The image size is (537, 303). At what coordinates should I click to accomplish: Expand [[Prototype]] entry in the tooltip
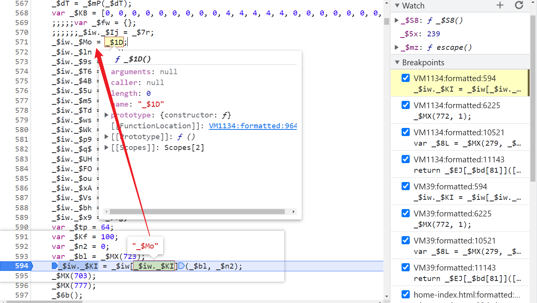click(107, 137)
